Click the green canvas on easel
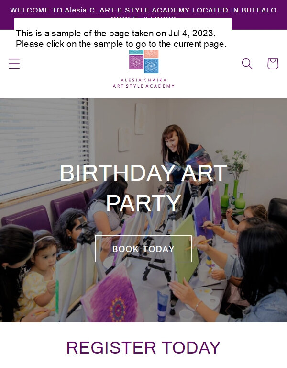The width and height of the screenshot is (287, 368). pos(185,249)
